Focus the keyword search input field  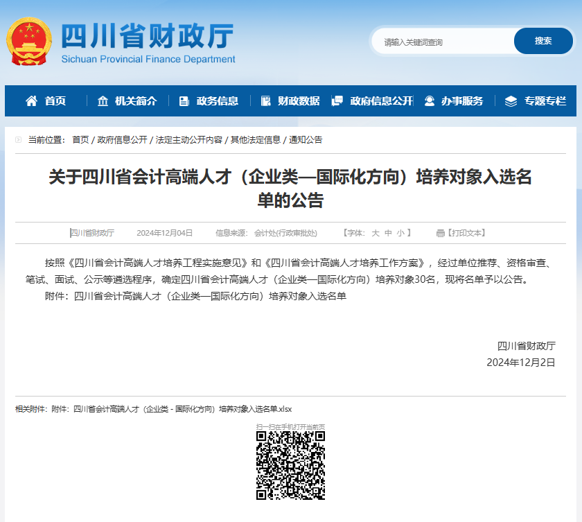pyautogui.click(x=443, y=42)
